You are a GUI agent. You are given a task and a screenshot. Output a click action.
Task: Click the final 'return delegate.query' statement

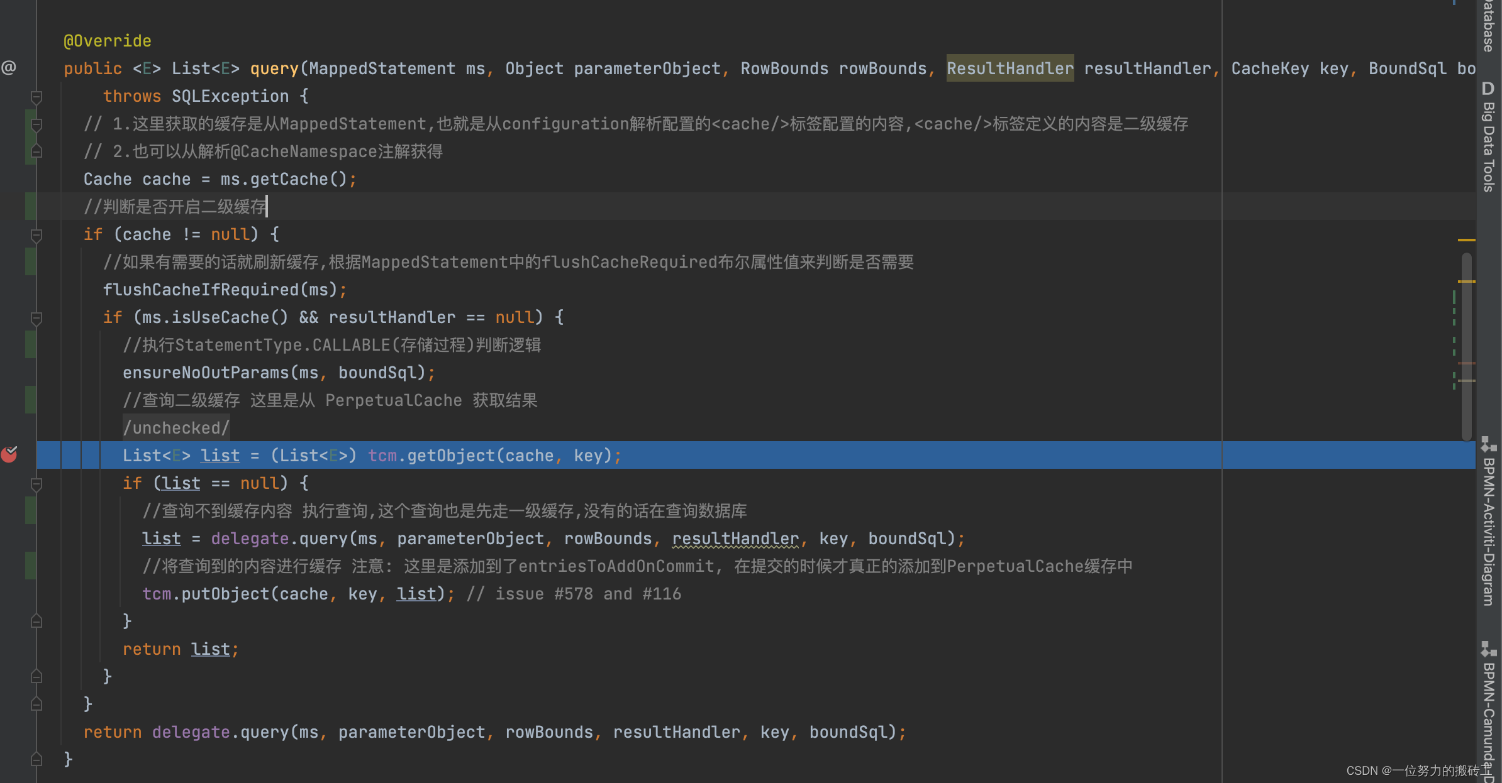pos(494,732)
